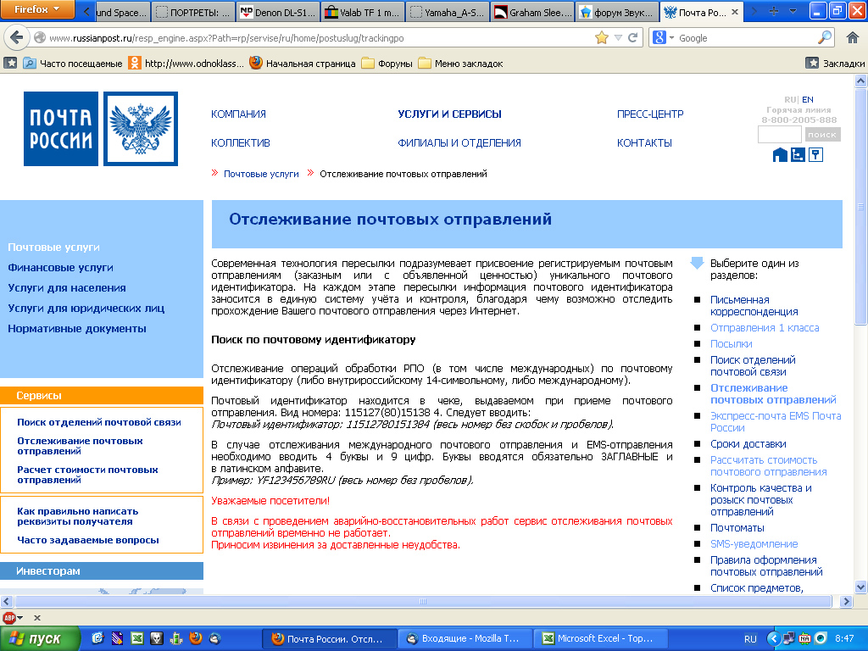Switch site language to EN
The width and height of the screenshot is (868, 651).
[x=808, y=99]
